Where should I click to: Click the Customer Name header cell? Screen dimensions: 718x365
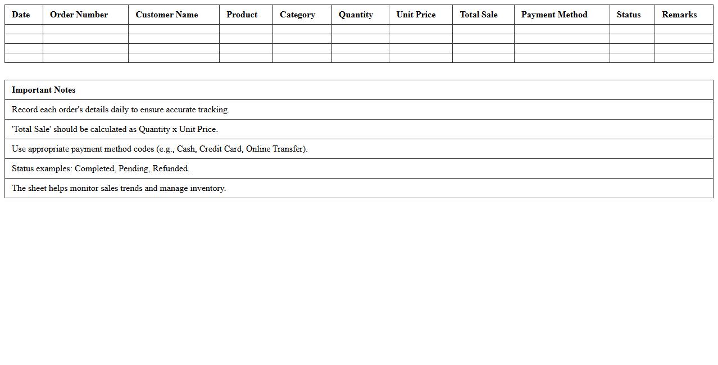166,15
